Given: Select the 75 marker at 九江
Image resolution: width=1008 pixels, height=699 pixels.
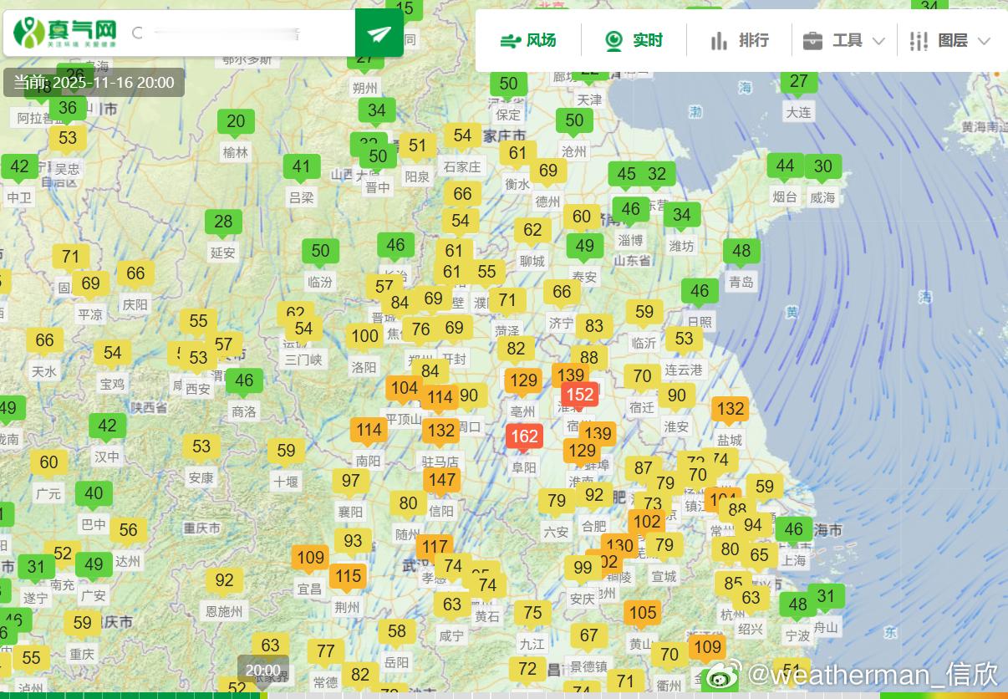Looking at the screenshot, I should 532,613.
